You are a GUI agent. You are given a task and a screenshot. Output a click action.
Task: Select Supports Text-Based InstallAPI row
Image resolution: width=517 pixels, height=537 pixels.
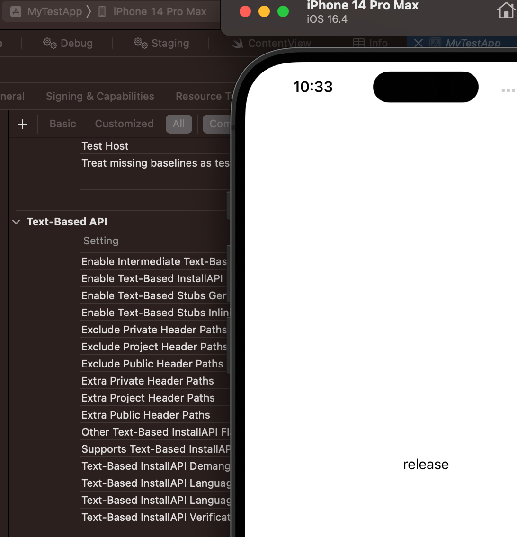pyautogui.click(x=155, y=449)
